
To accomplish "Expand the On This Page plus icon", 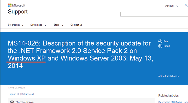I will pyautogui.click(x=12, y=102).
